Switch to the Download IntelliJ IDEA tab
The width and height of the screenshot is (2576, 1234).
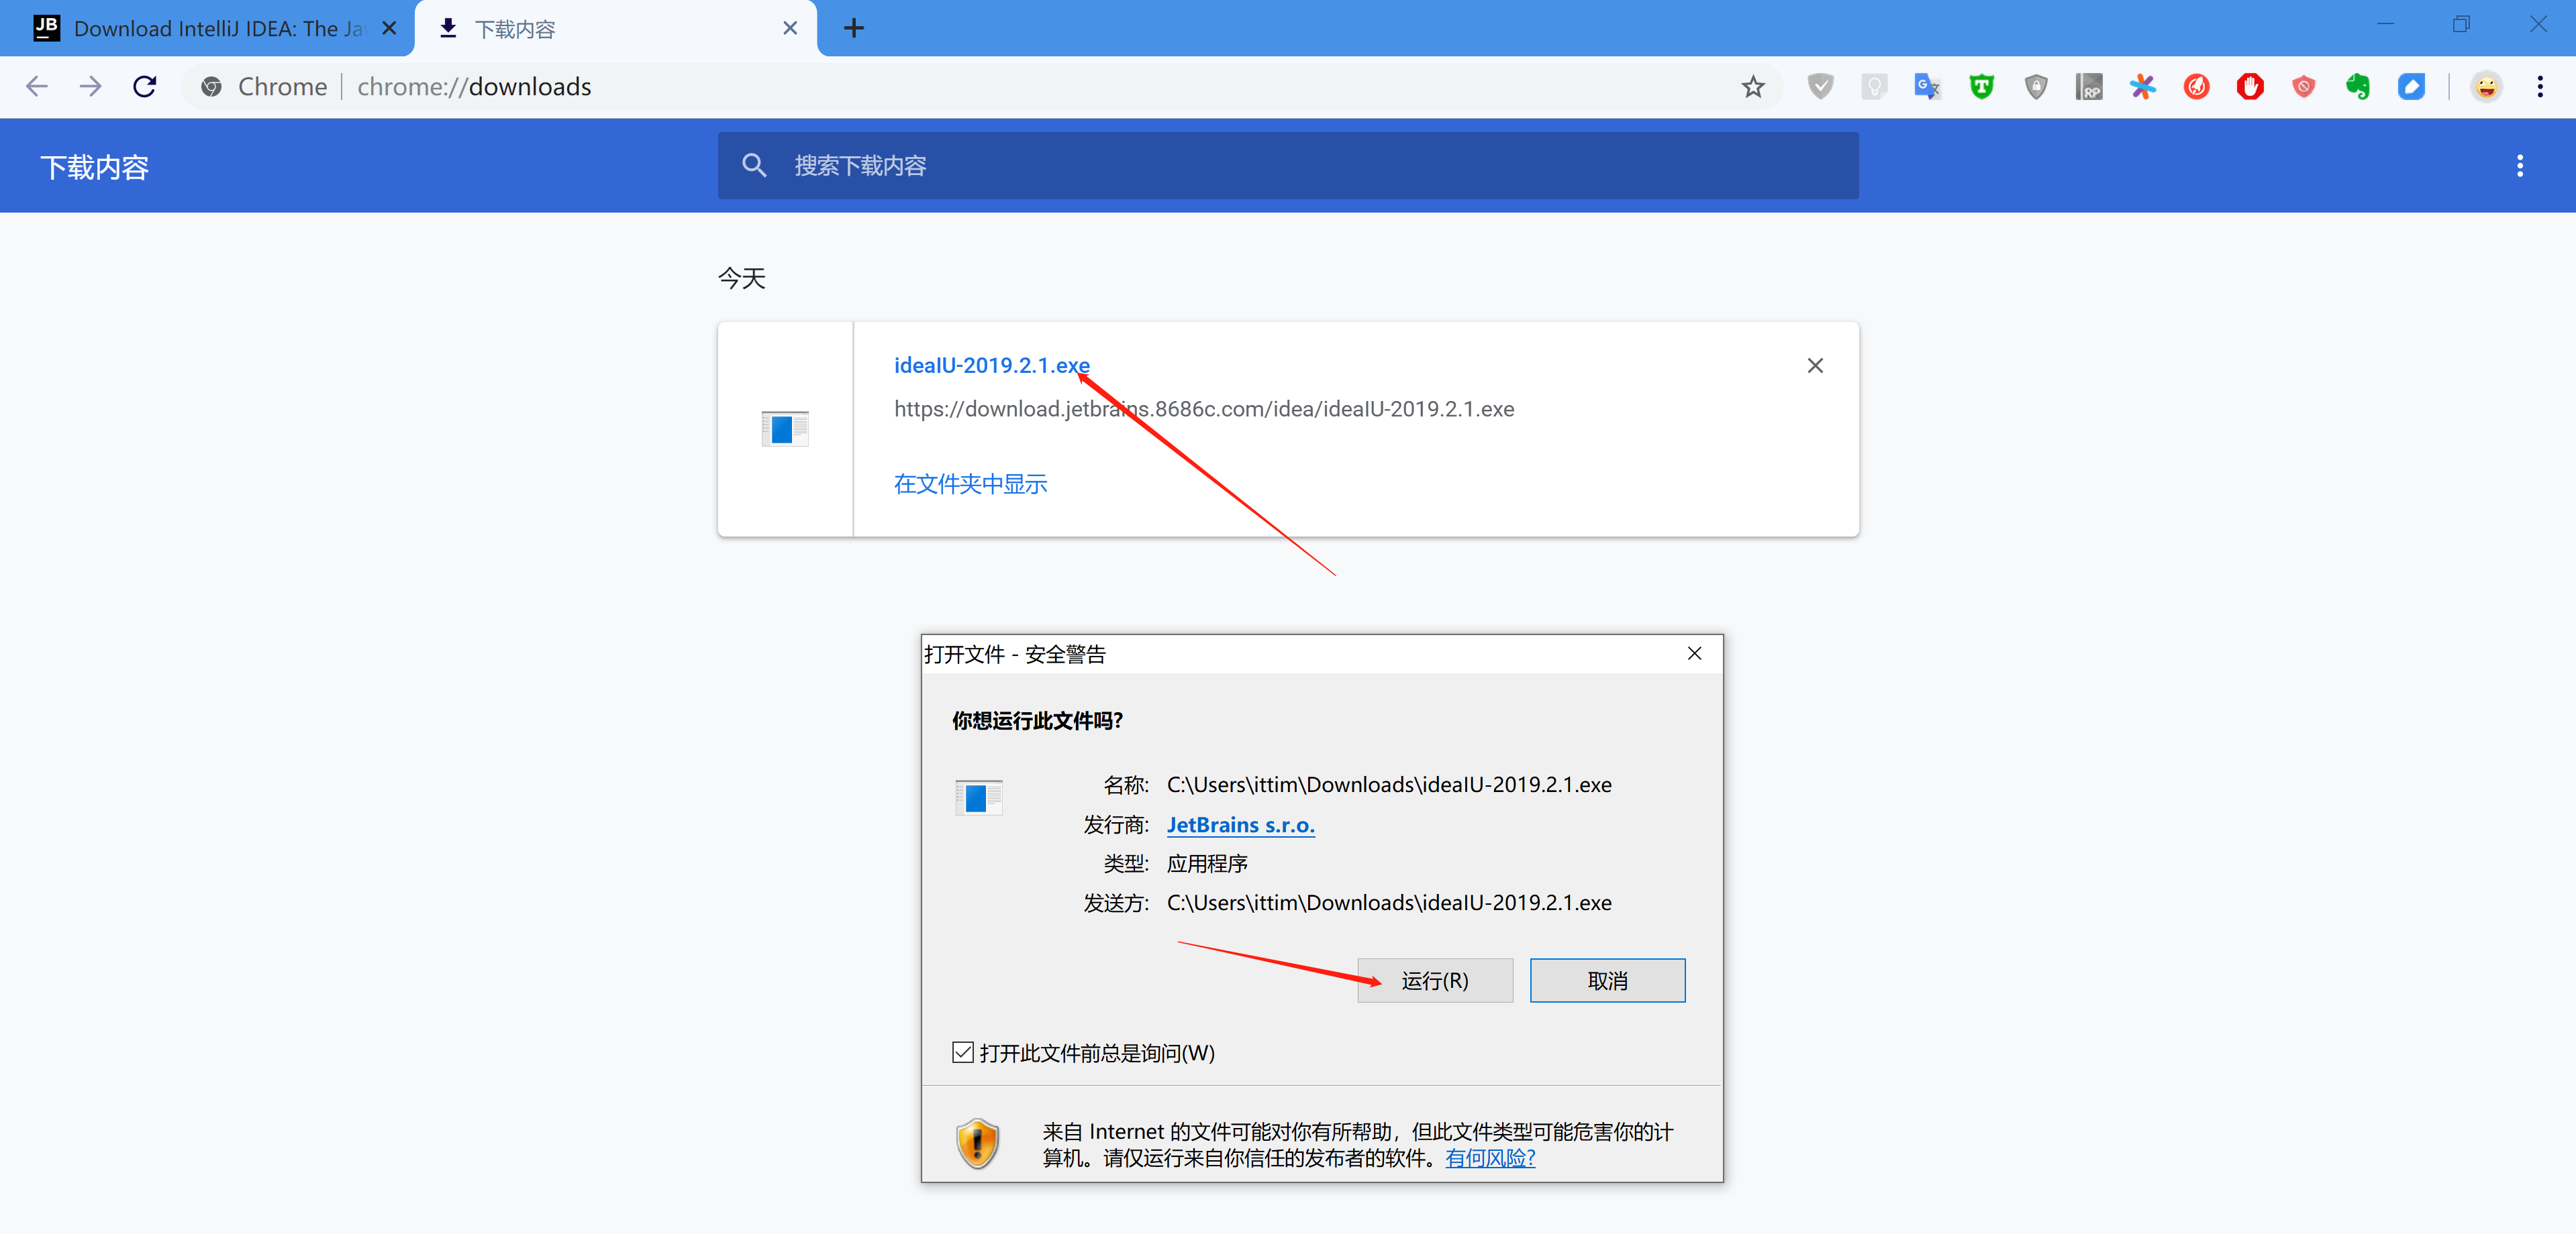tap(207, 29)
